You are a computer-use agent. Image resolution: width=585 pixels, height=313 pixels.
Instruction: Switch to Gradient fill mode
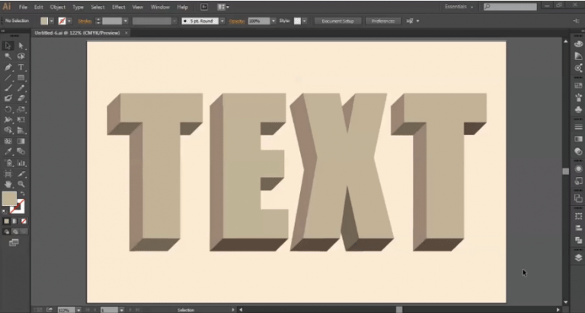(x=15, y=221)
